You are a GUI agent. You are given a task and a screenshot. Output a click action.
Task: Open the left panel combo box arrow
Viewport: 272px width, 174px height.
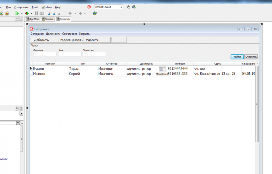click(x=21, y=113)
